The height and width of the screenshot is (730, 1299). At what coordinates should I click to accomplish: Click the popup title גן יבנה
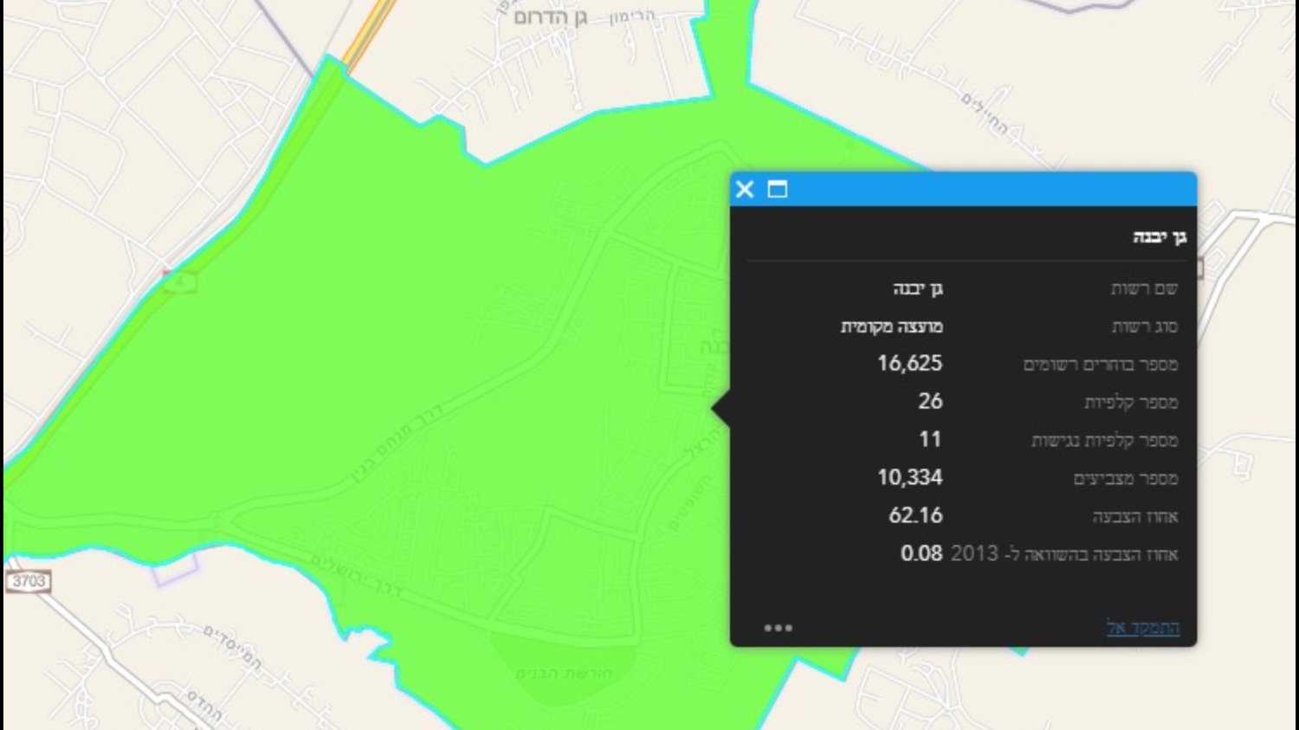(x=1160, y=236)
